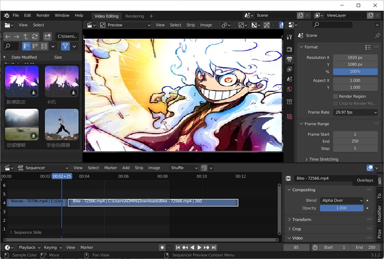
Task: Expand the Transform panel
Action: pos(301,219)
